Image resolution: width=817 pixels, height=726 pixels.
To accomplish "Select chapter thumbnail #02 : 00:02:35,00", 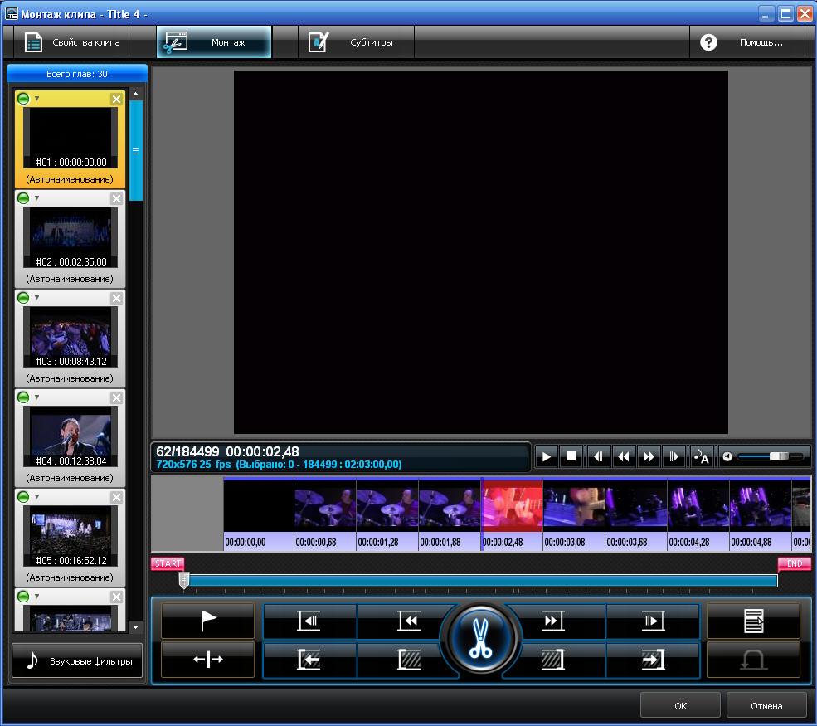I will (71, 237).
